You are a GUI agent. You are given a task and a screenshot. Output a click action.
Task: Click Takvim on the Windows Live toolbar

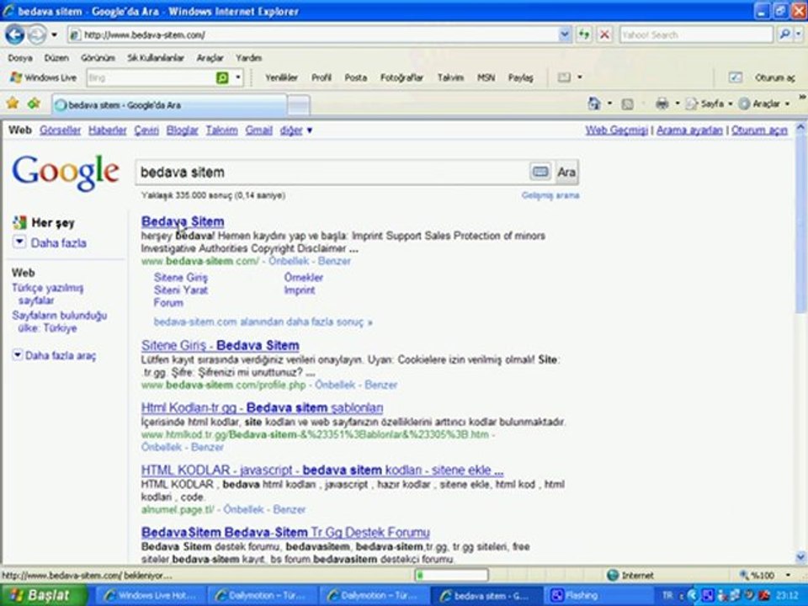(450, 77)
